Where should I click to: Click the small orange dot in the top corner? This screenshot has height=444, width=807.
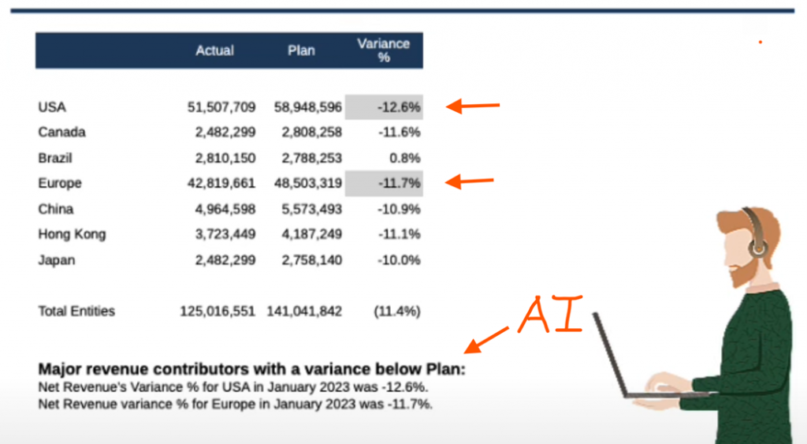pos(760,42)
